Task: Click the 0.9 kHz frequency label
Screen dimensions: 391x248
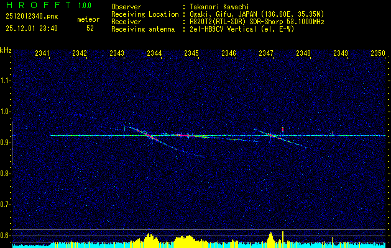Action: 5,143
